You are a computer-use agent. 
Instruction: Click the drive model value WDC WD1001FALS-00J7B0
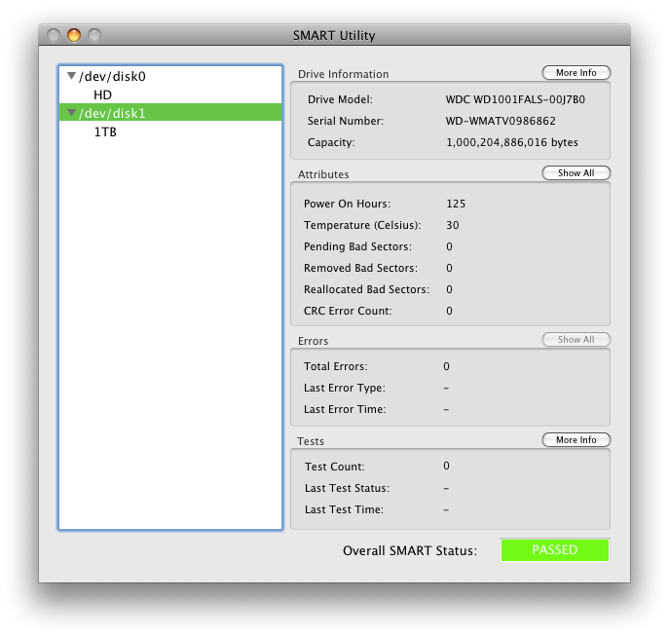click(x=515, y=99)
